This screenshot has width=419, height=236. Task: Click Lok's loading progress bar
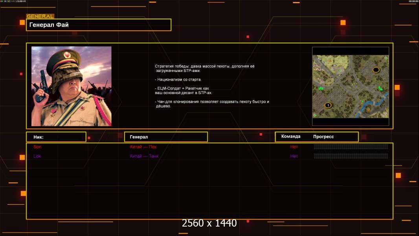(x=351, y=156)
